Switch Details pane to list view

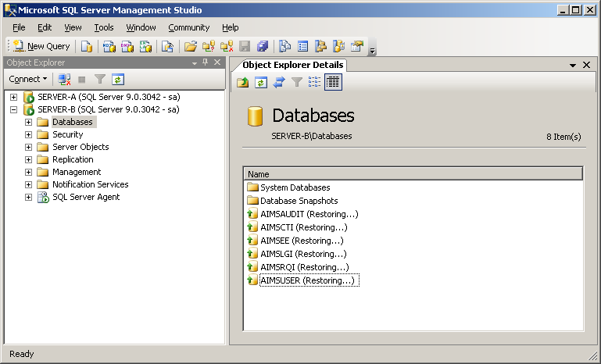[x=315, y=82]
